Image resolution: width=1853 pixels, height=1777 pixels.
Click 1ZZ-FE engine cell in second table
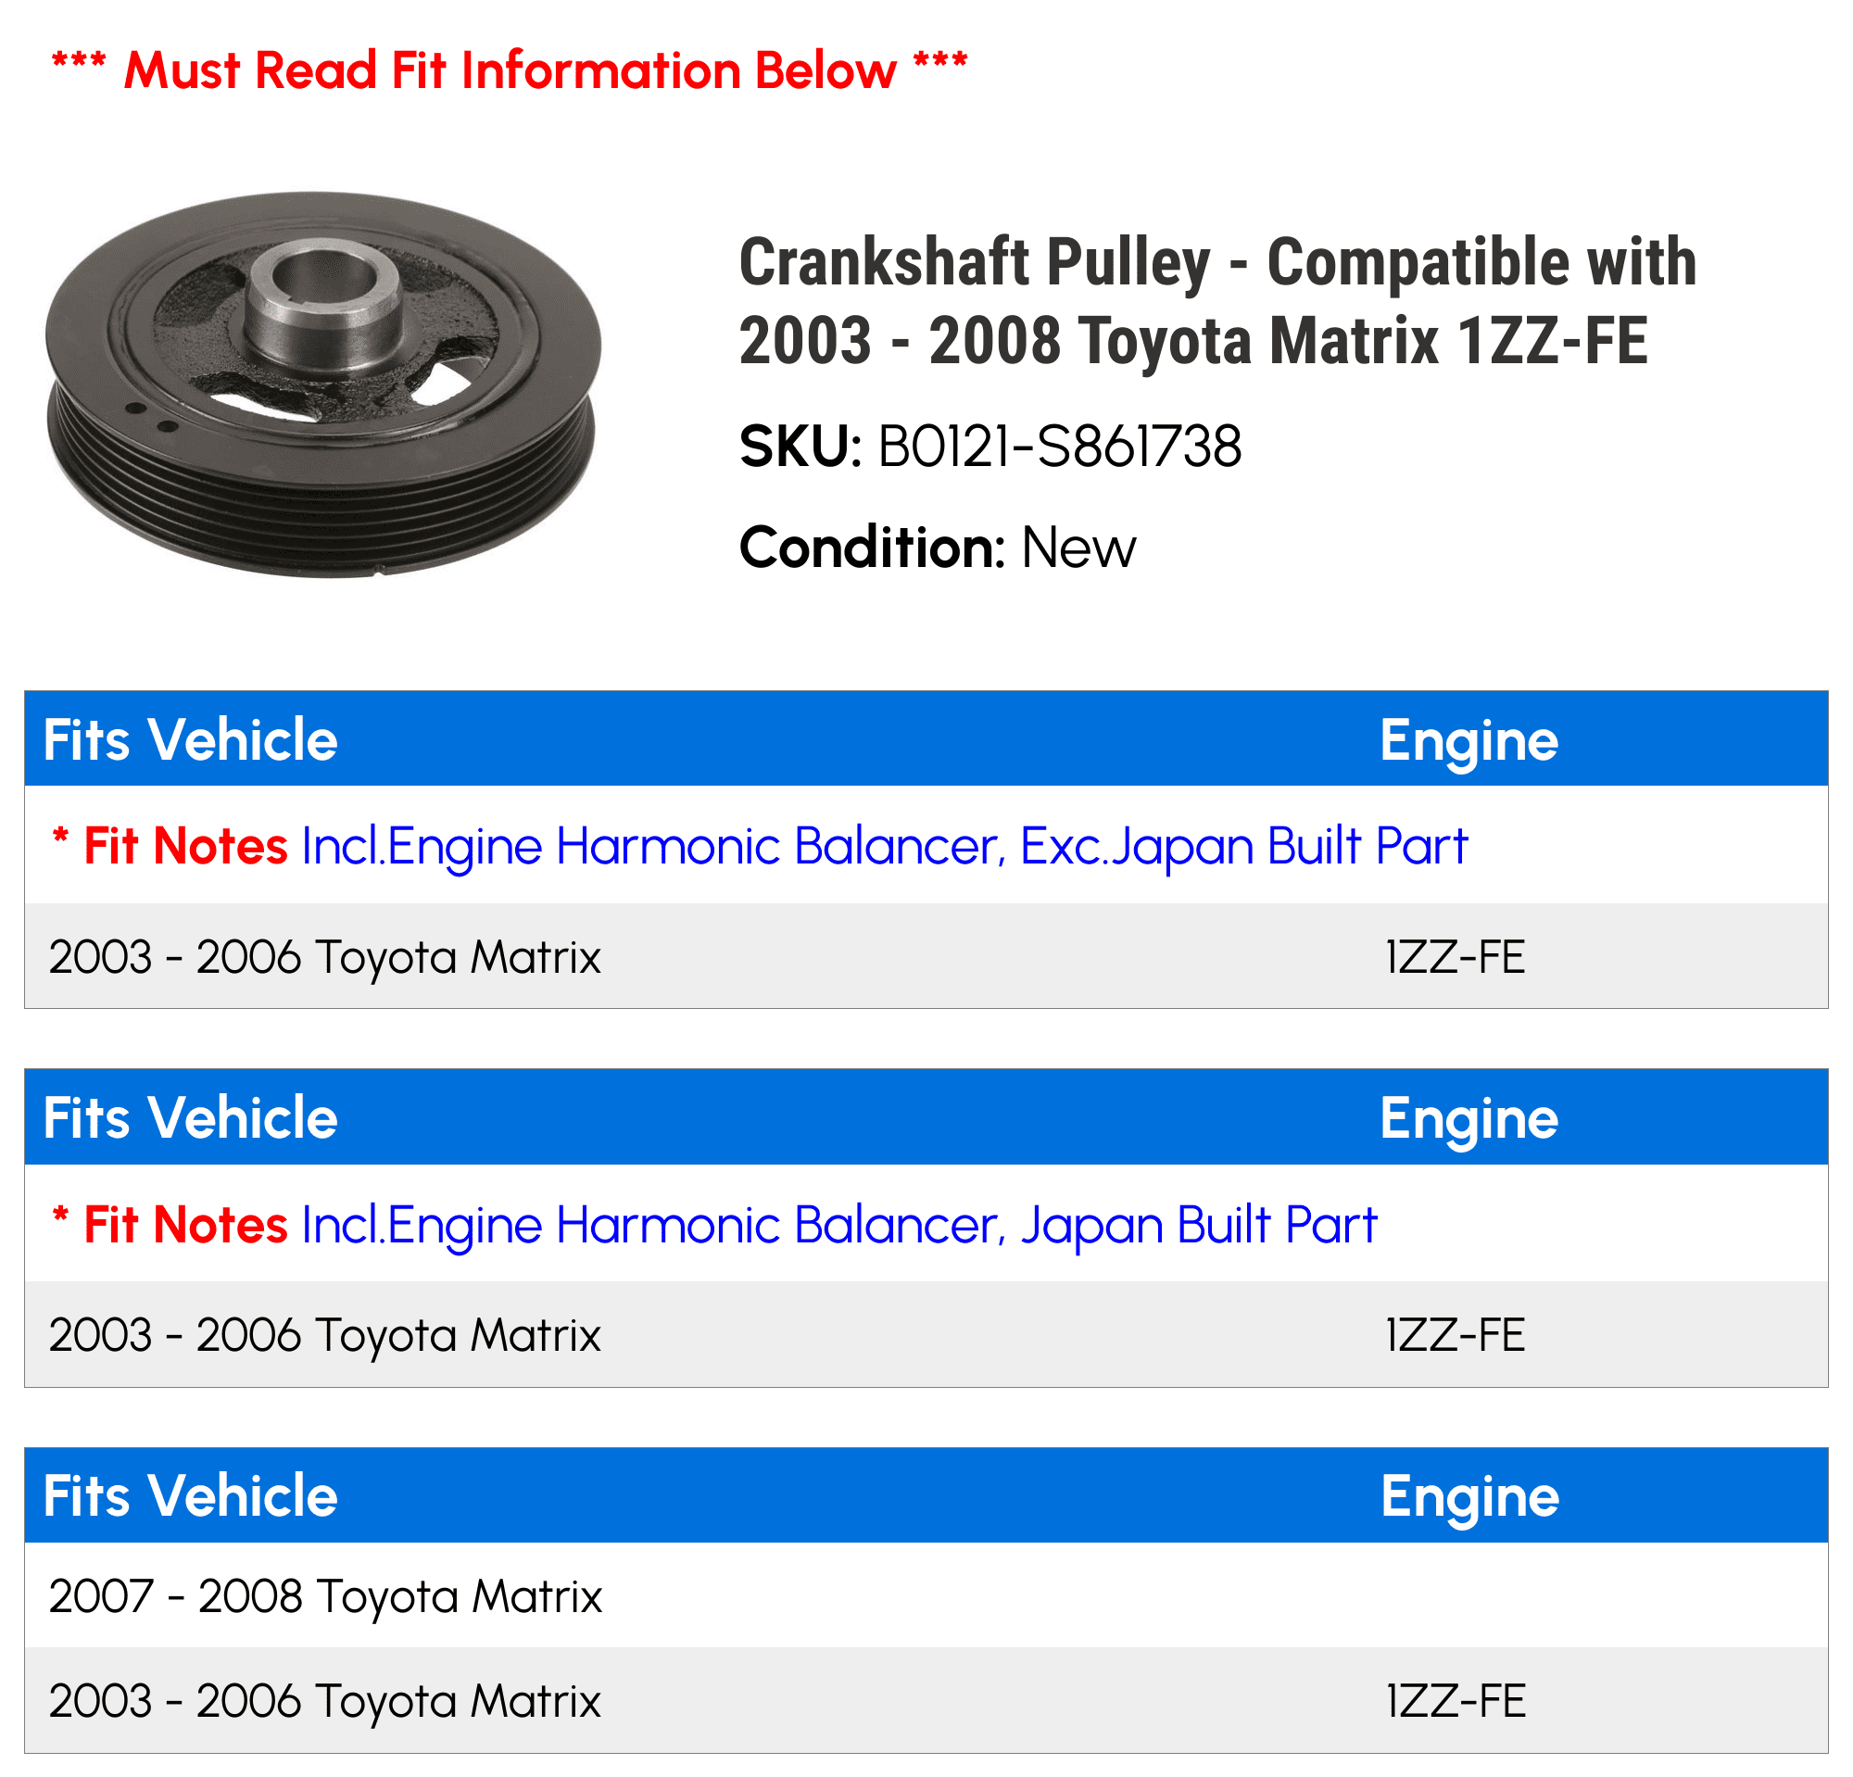tap(1455, 1335)
